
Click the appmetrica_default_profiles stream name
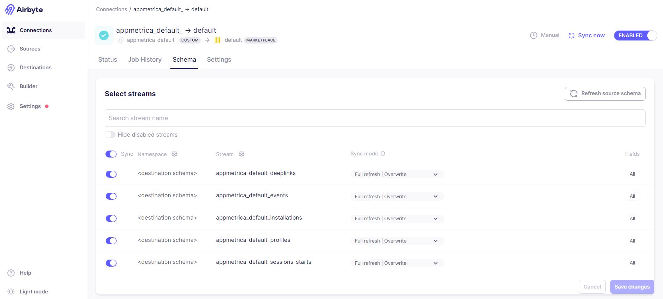253,240
